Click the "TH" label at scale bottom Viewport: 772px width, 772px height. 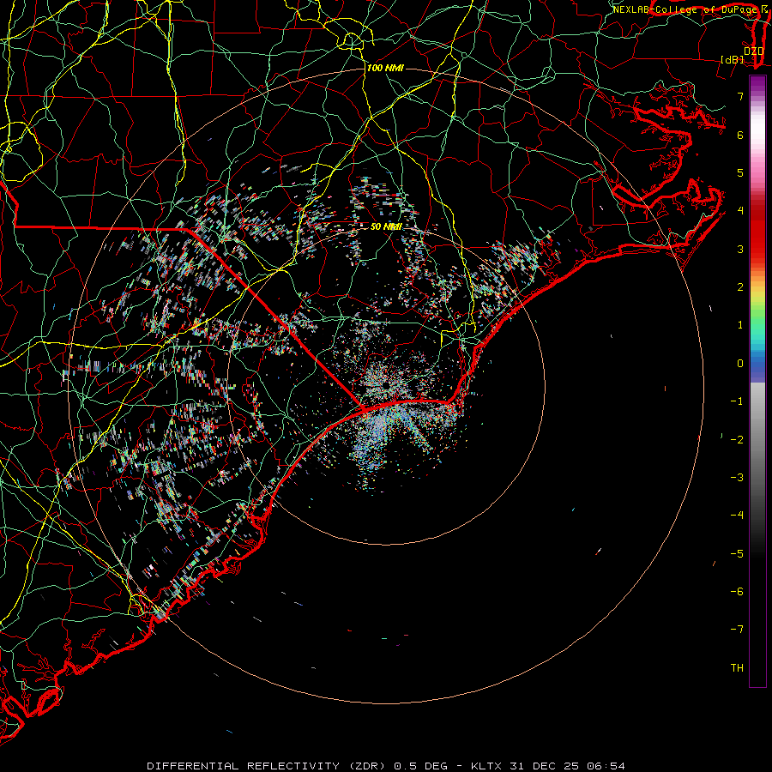[x=737, y=668]
